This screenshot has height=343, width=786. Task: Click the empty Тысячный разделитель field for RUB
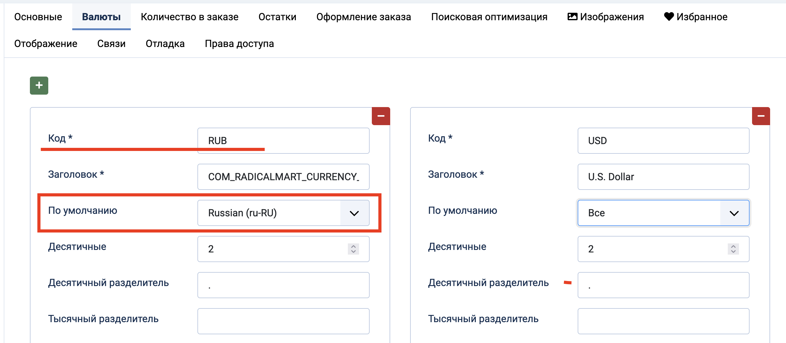[283, 321]
